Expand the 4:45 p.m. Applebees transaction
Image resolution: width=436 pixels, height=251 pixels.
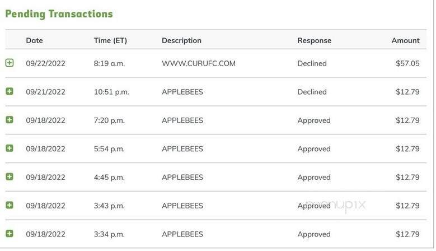pos(10,177)
